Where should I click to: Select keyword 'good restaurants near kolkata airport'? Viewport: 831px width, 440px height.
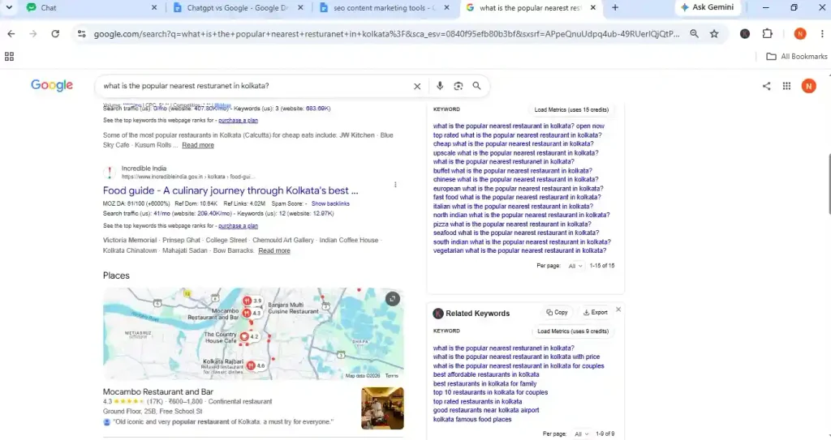(x=486, y=410)
